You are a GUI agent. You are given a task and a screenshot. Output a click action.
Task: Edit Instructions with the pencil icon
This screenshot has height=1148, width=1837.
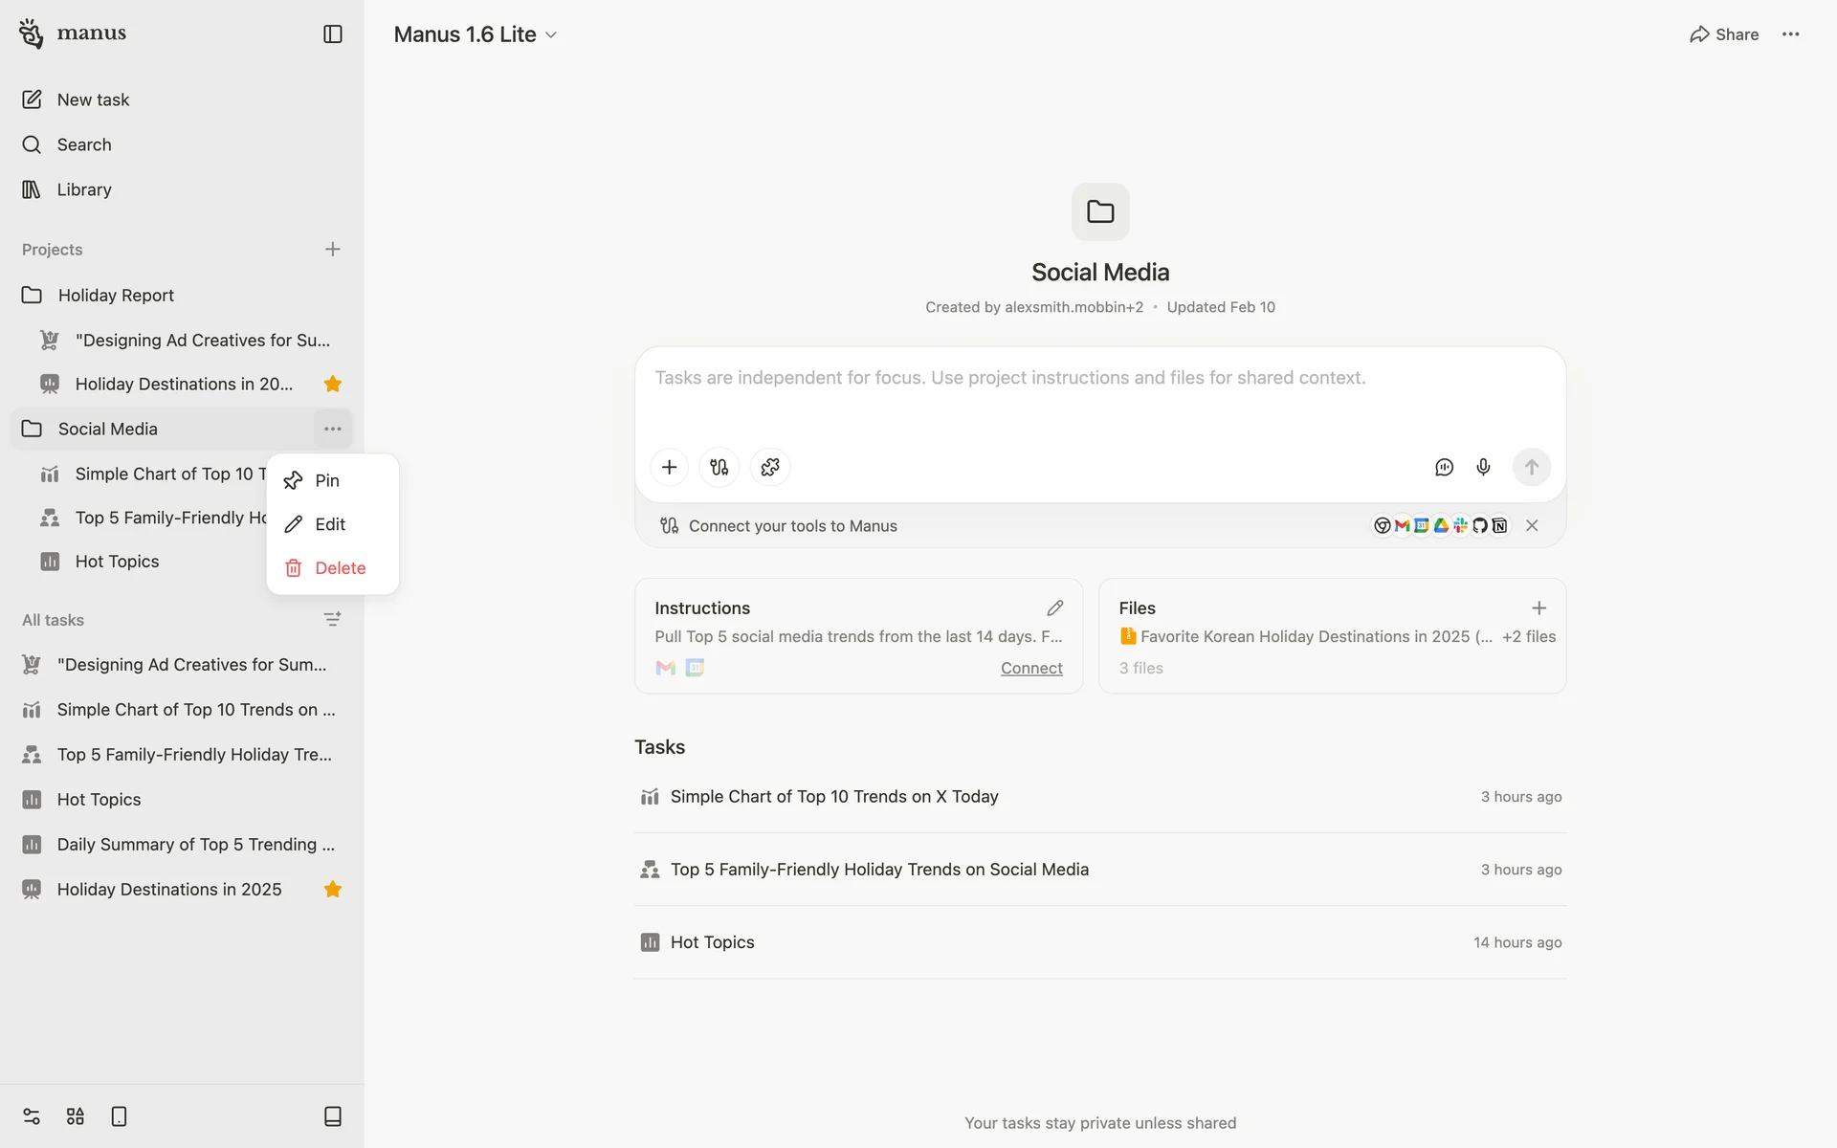click(1054, 608)
